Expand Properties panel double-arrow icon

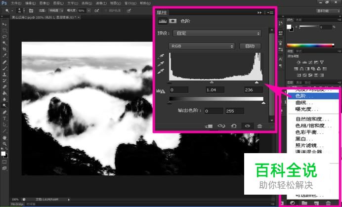(x=259, y=13)
